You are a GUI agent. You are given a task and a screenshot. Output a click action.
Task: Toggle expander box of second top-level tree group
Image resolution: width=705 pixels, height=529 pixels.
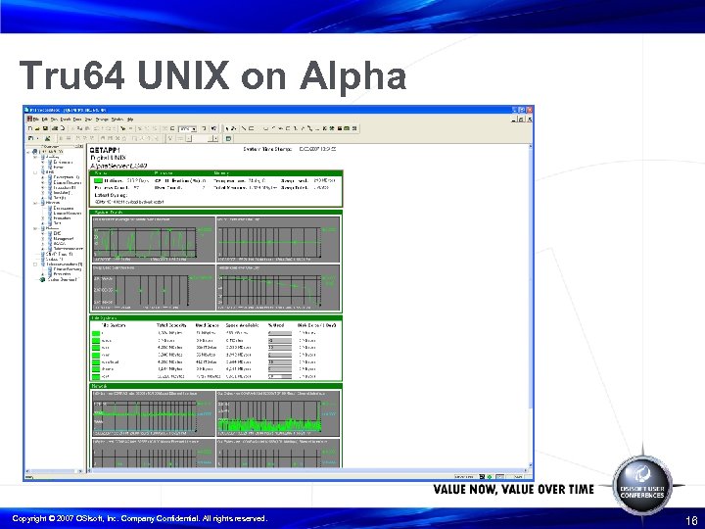point(35,171)
